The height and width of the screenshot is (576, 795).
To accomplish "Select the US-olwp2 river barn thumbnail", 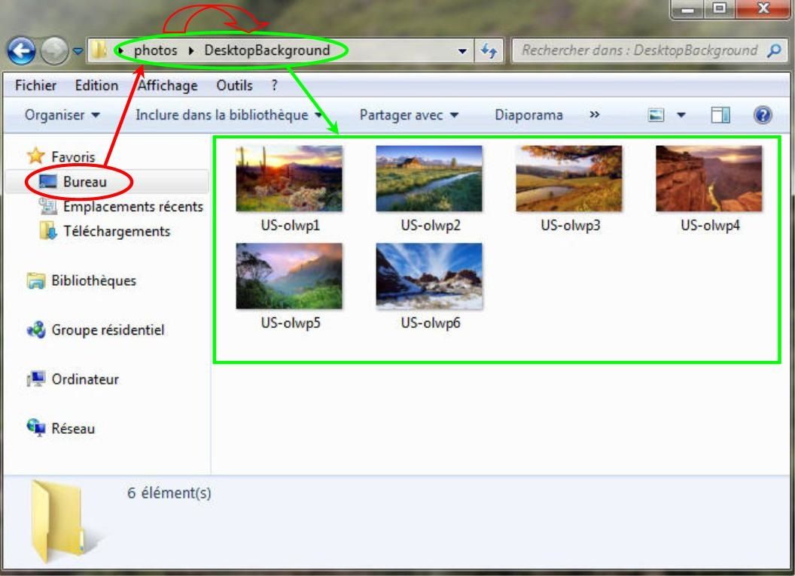I will tap(429, 178).
